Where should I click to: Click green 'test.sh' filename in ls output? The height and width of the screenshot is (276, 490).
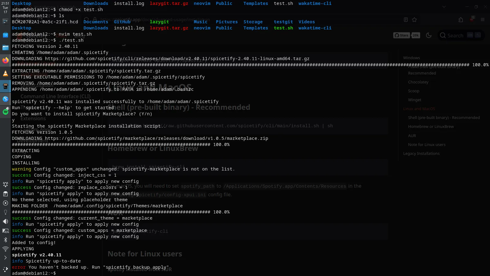[283, 28]
